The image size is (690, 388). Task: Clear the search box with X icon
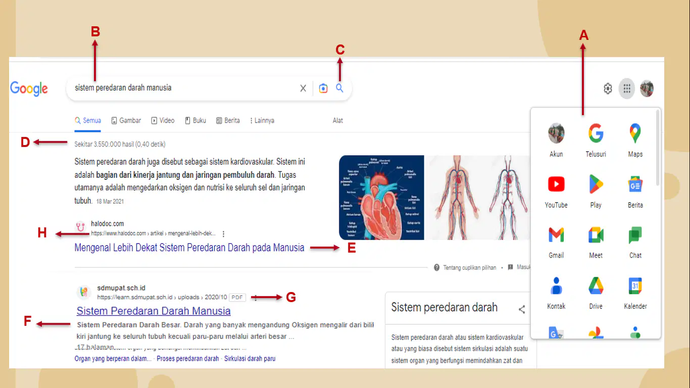(303, 88)
